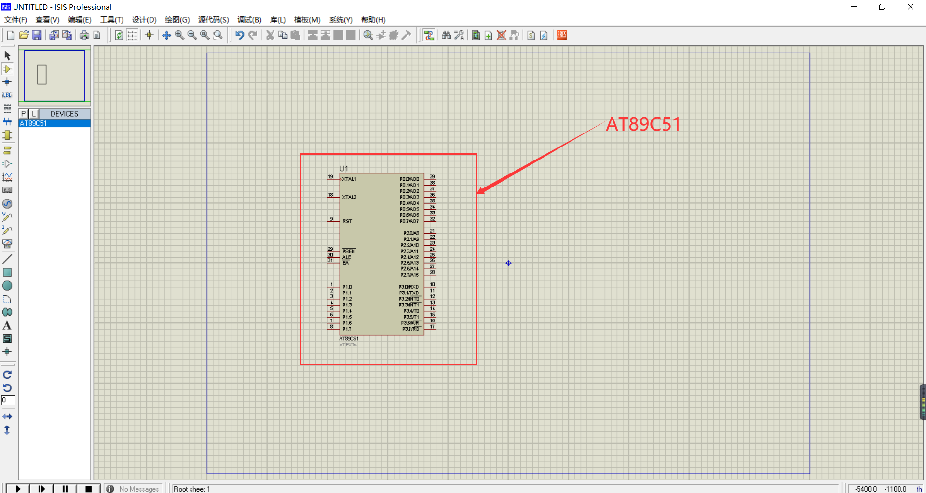The width and height of the screenshot is (926, 493).
Task: Pick the Voltage Probe tool
Action: 7,217
